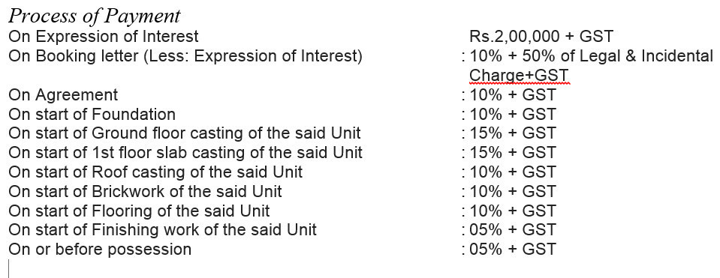This screenshot has height=278, width=720.
Task: Click "On start of Flooring of the said Unit"
Action: [139, 211]
